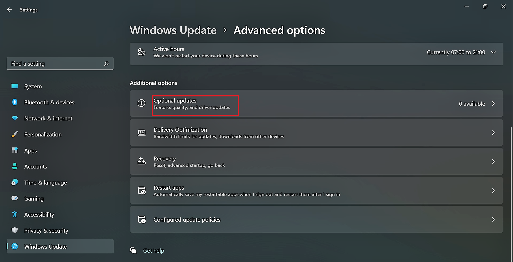This screenshot has width=513, height=262.
Task: Click the Network wifi icon in sidebar
Action: tap(15, 118)
